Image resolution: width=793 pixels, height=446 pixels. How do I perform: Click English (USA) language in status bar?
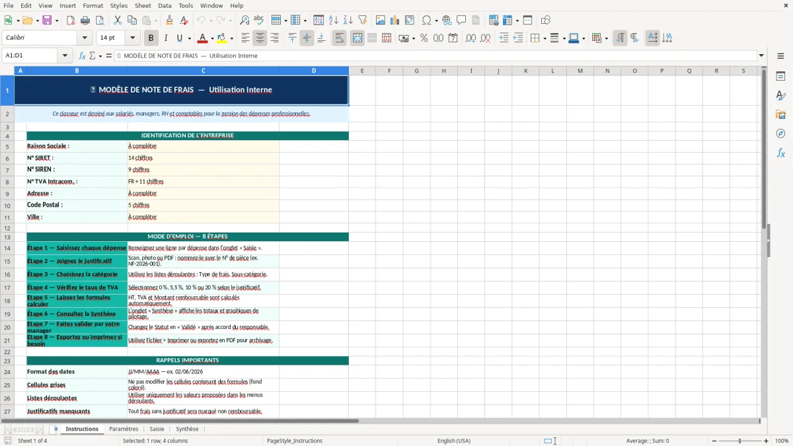tap(454, 441)
